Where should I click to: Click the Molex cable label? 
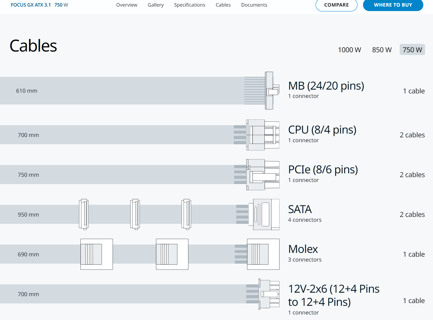pyautogui.click(x=303, y=249)
